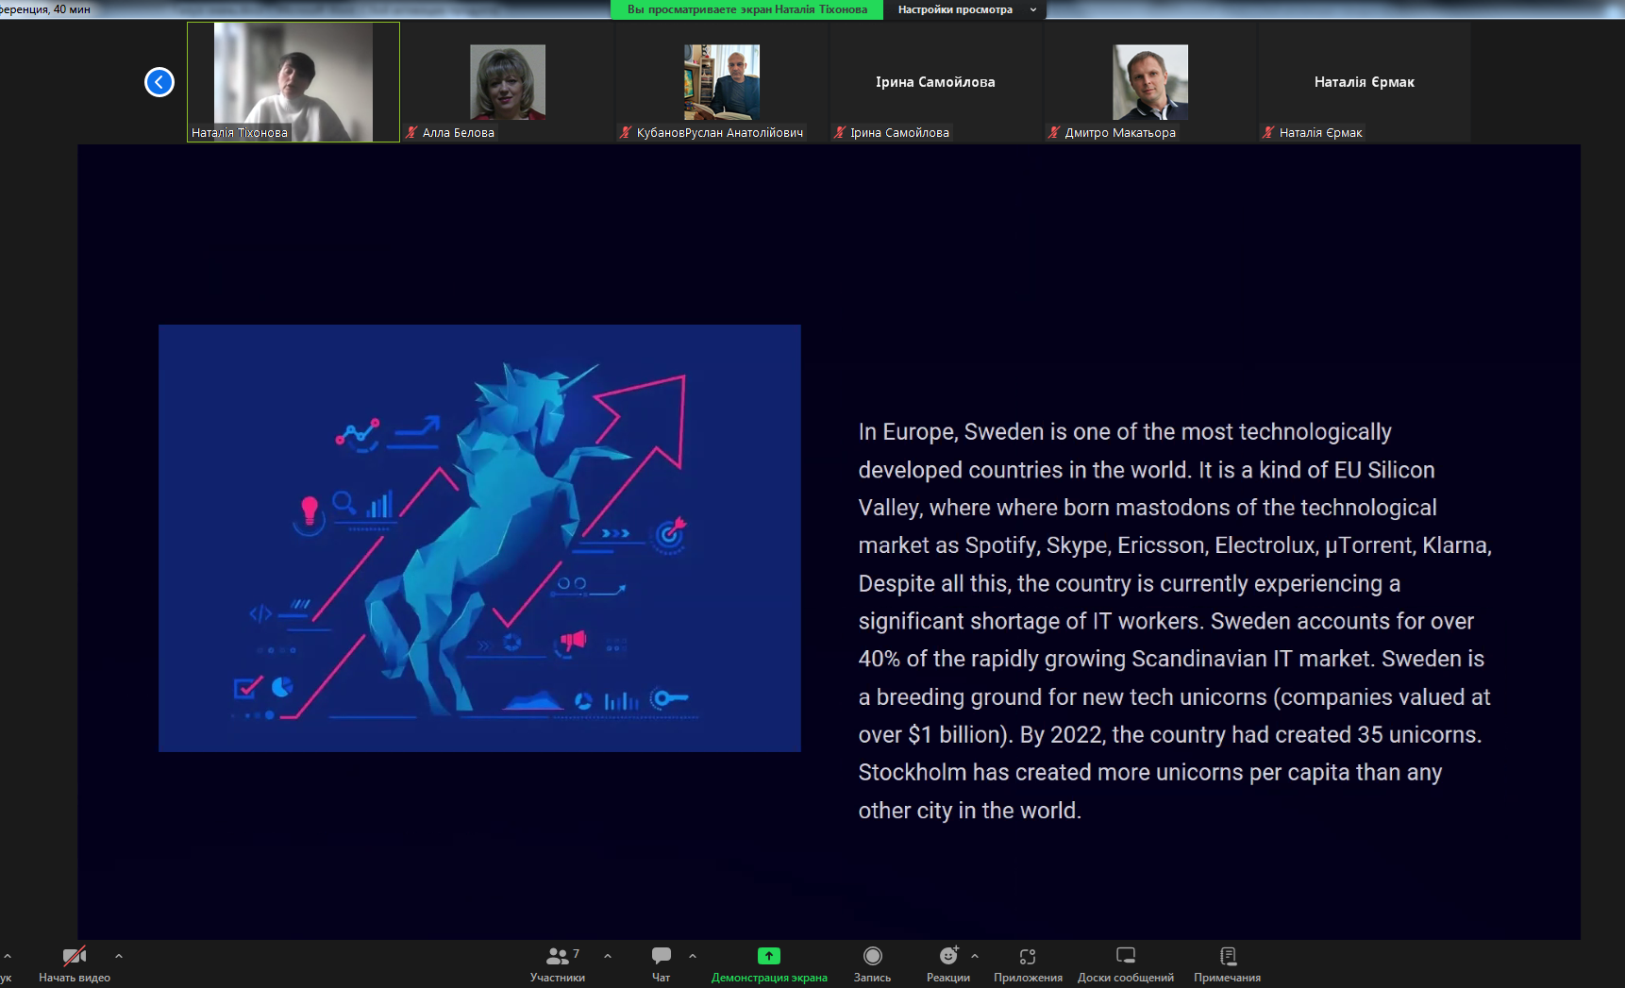Open the Примечания notes icon
Screen dimensions: 1625x988
coord(1228,956)
